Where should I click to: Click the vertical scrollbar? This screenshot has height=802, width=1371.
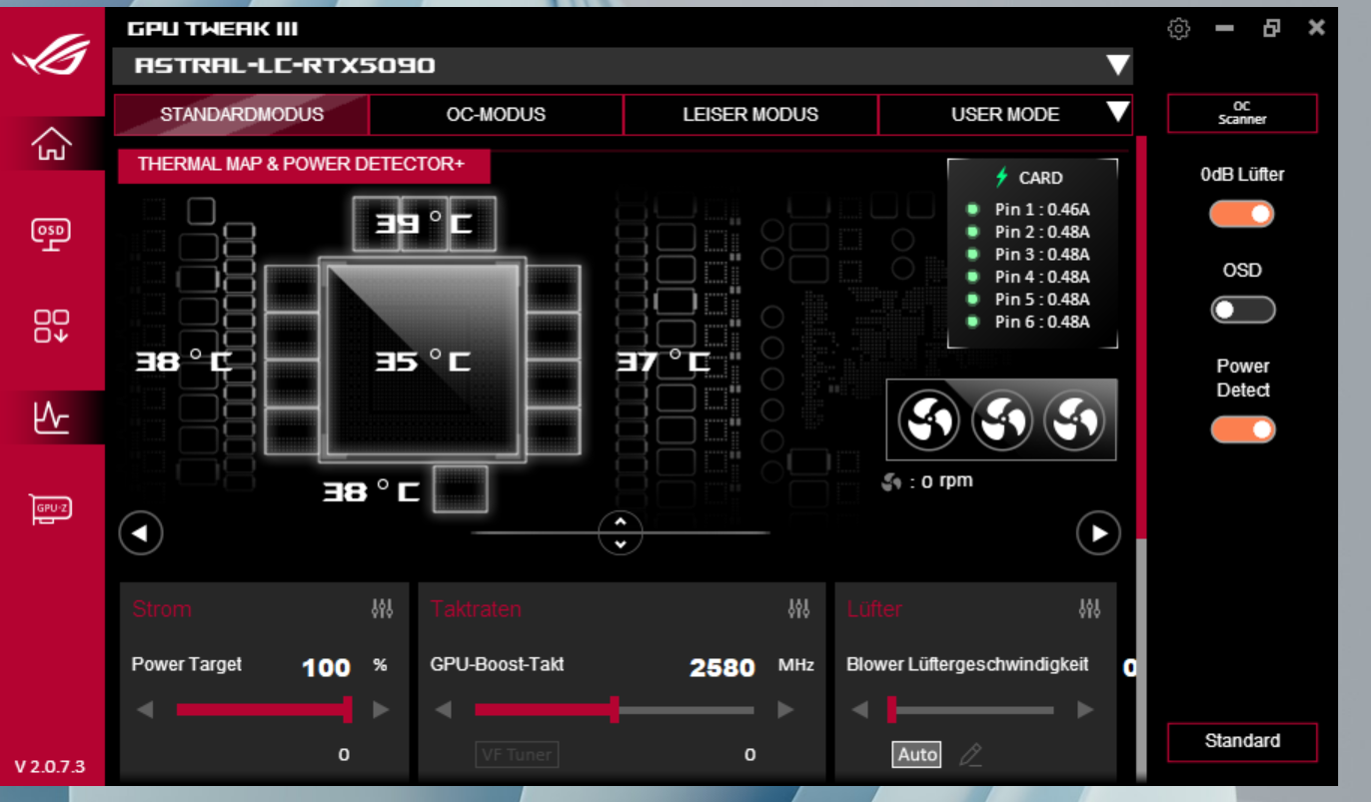[1141, 338]
